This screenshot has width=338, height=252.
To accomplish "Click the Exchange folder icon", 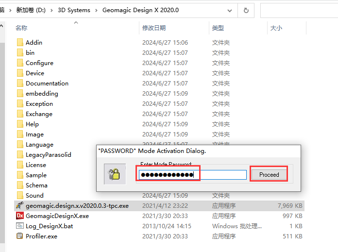I will pos(20,114).
